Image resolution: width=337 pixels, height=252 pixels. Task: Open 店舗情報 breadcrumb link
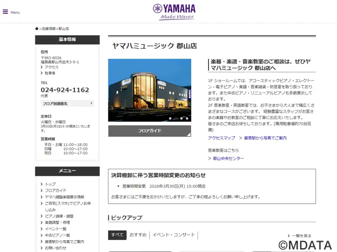(48, 29)
